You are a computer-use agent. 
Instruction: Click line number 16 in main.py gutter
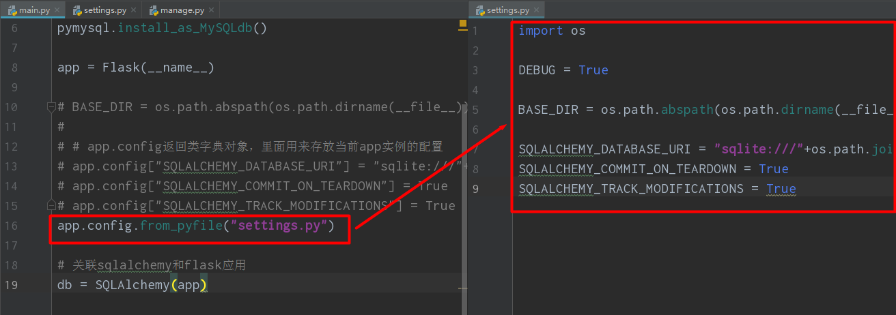click(x=11, y=226)
